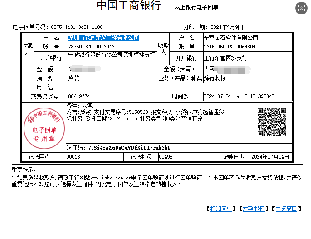The image size is (311, 239).
Task: Click the 业务(产品)种类 label
Action: click(x=180, y=78)
